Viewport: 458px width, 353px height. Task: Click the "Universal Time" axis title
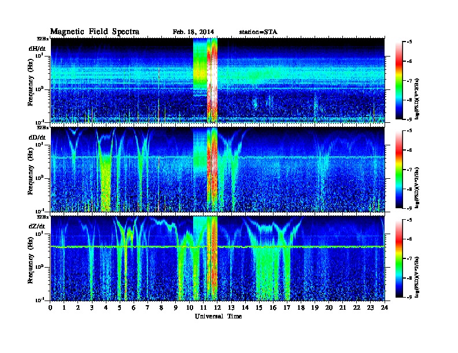click(x=218, y=316)
